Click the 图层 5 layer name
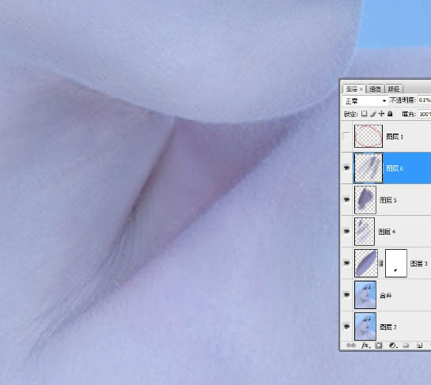Image resolution: width=431 pixels, height=385 pixels. 388,200
